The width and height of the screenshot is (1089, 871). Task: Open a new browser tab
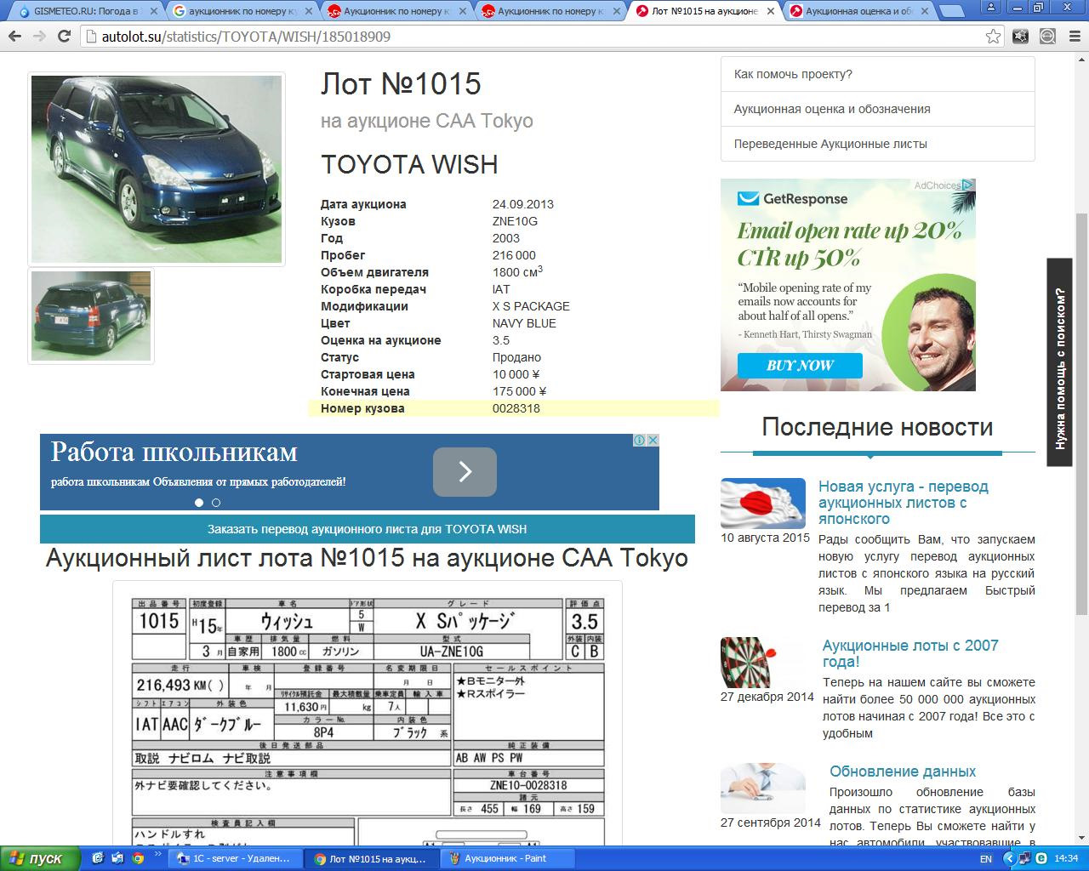(954, 12)
